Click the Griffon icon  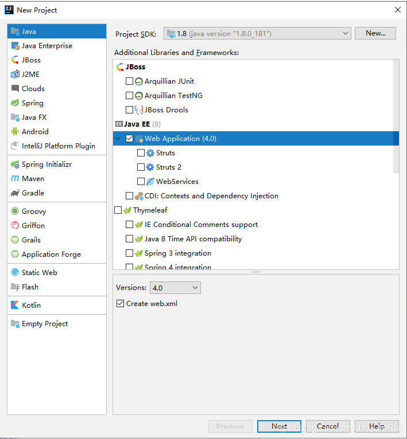tap(15, 225)
